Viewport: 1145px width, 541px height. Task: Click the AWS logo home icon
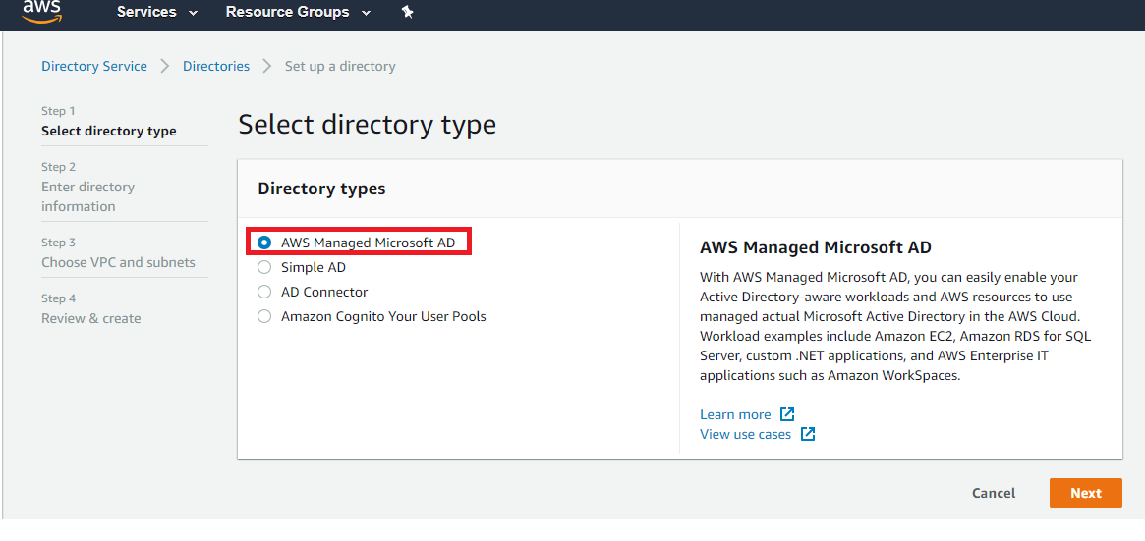tap(41, 11)
